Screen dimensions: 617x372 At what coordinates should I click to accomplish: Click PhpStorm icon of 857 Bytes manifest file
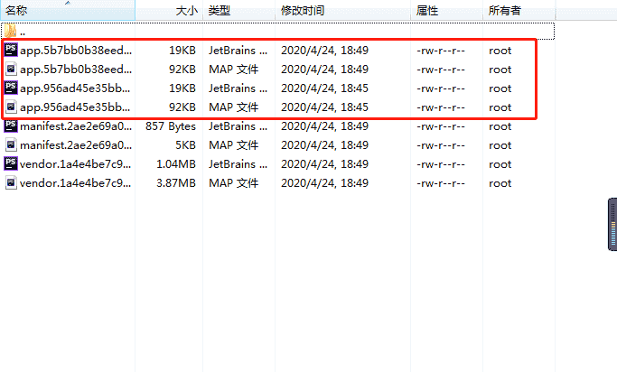pos(11,126)
